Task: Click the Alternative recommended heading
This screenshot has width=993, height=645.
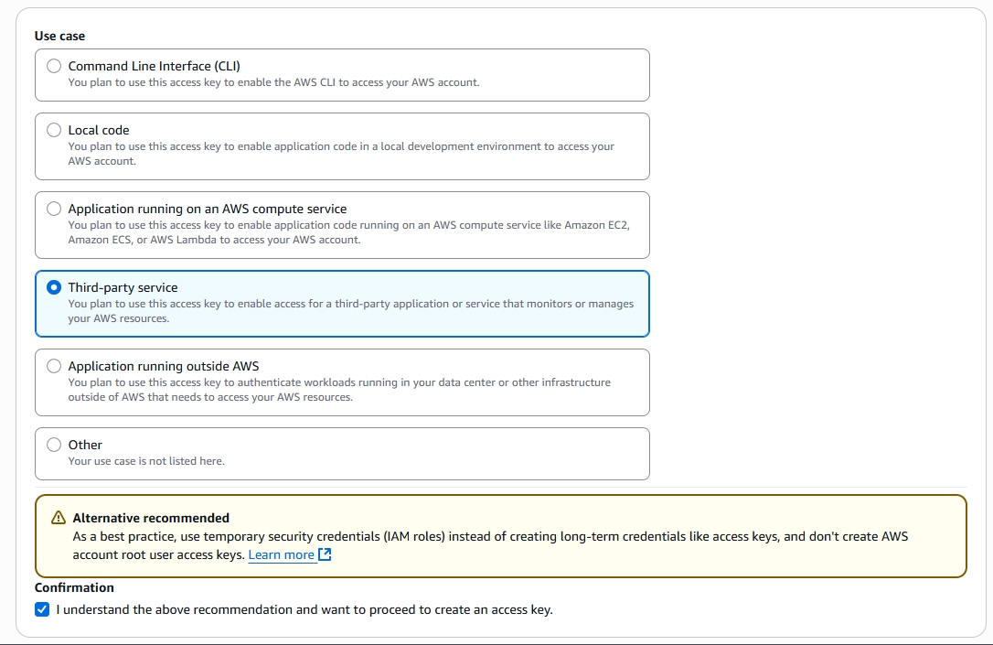Action: click(151, 518)
